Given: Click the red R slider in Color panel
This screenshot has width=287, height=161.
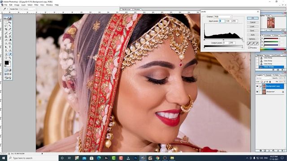Looking at the screenshot, I should click(x=271, y=38).
